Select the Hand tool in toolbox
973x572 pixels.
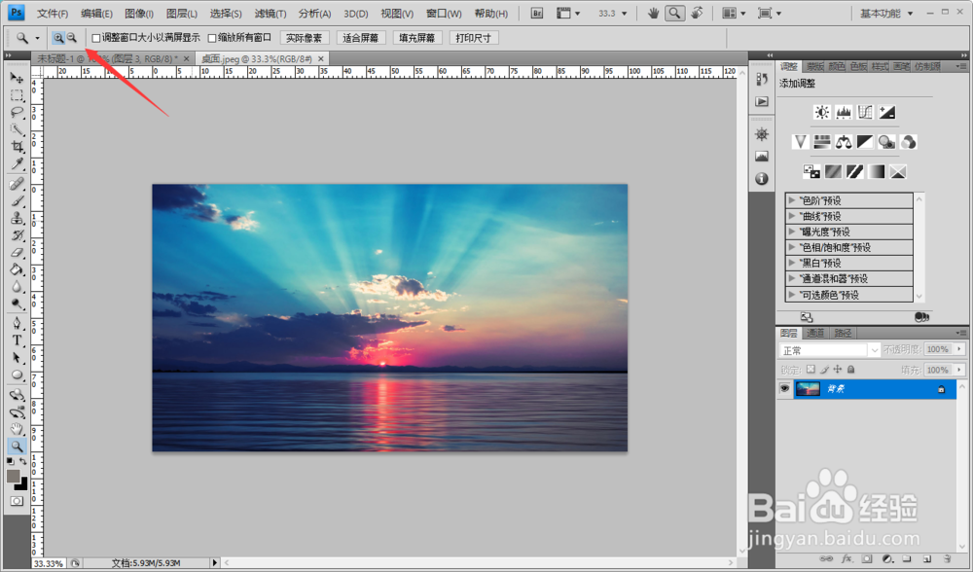(18, 429)
